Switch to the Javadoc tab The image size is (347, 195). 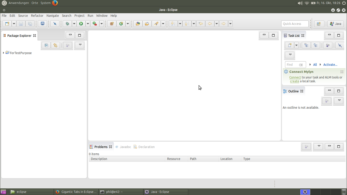coord(123,147)
